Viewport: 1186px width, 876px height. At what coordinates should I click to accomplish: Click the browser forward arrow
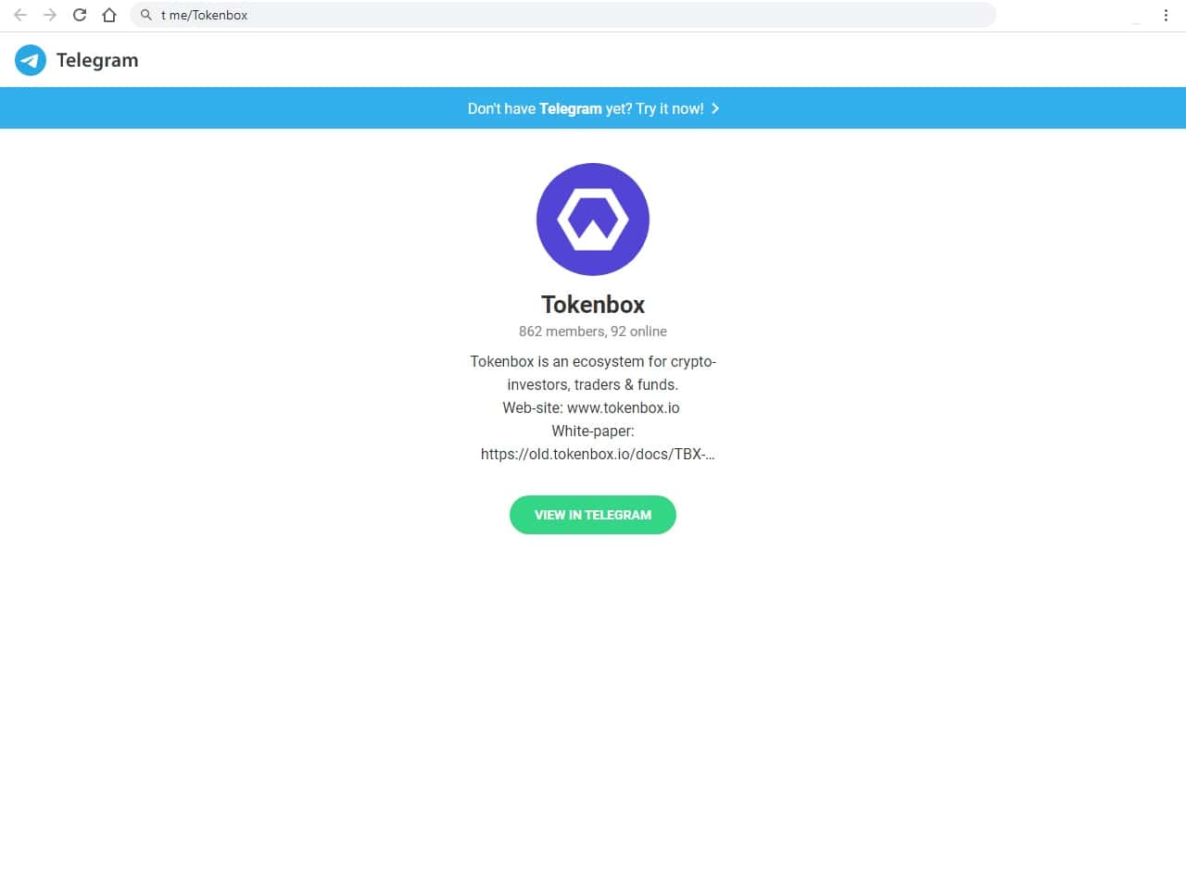50,15
